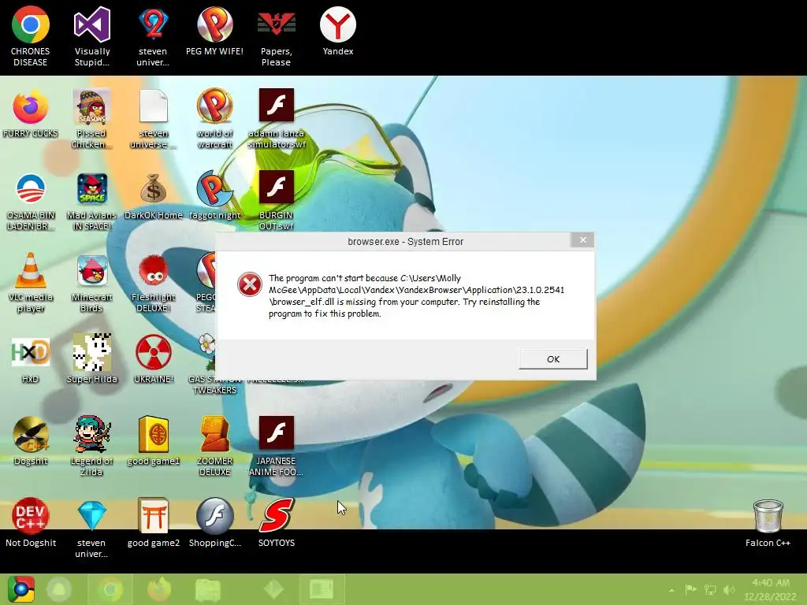The height and width of the screenshot is (605, 807).
Task: Select the Not Dogshit Dev C++ icon
Action: point(31,522)
